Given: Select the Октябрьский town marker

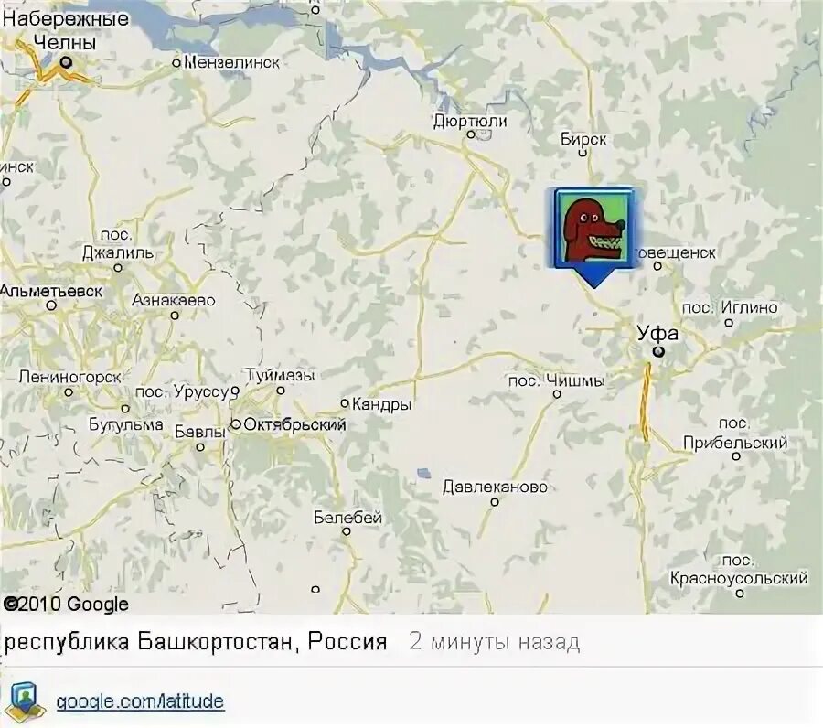Looking at the screenshot, I should point(236,424).
